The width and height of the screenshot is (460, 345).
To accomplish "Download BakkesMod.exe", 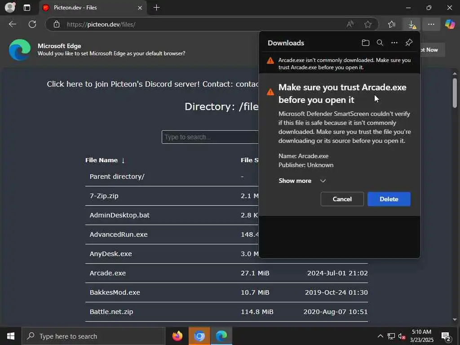I will (x=115, y=292).
